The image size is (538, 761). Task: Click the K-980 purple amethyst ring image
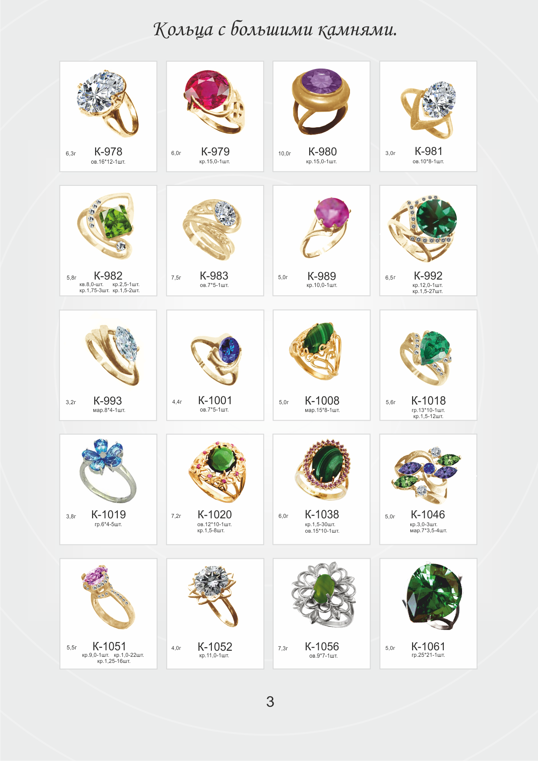click(x=321, y=101)
